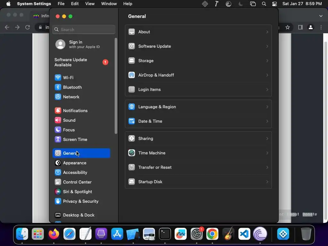Expand the Startup Disk row chevron

(x=267, y=182)
